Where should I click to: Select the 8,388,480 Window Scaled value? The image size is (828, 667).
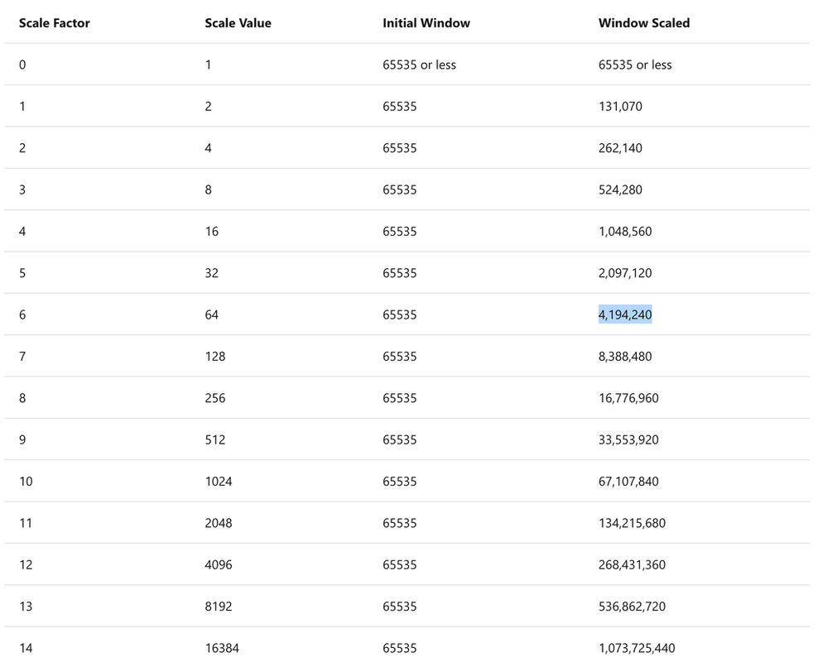(624, 357)
